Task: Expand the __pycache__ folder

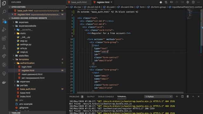Action: (15, 29)
